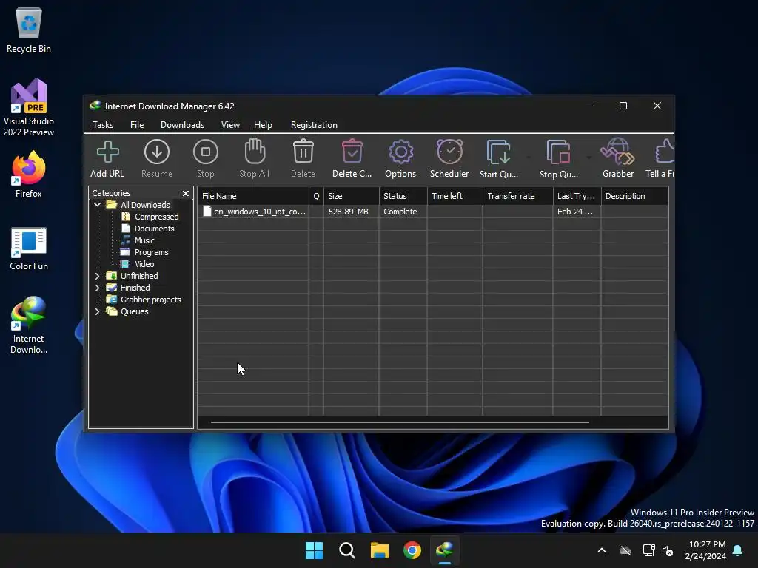Open Start Queue dropdown arrow
The height and width of the screenshot is (568, 758).
528,158
